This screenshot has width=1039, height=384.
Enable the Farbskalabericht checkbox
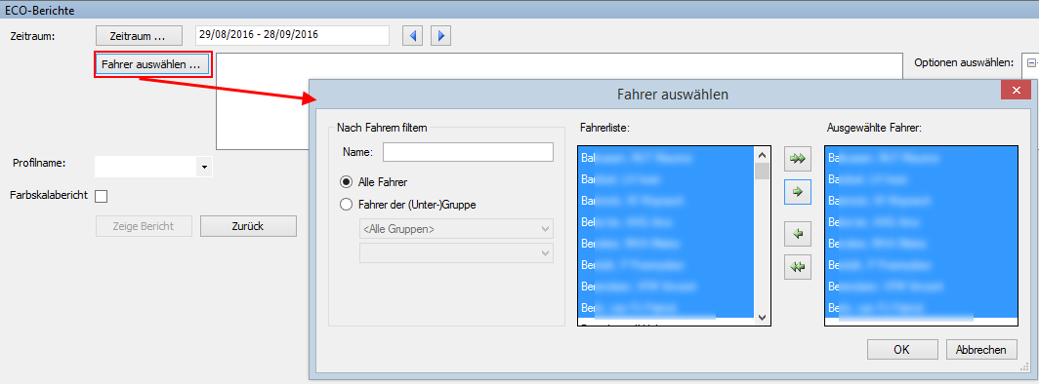(x=102, y=196)
